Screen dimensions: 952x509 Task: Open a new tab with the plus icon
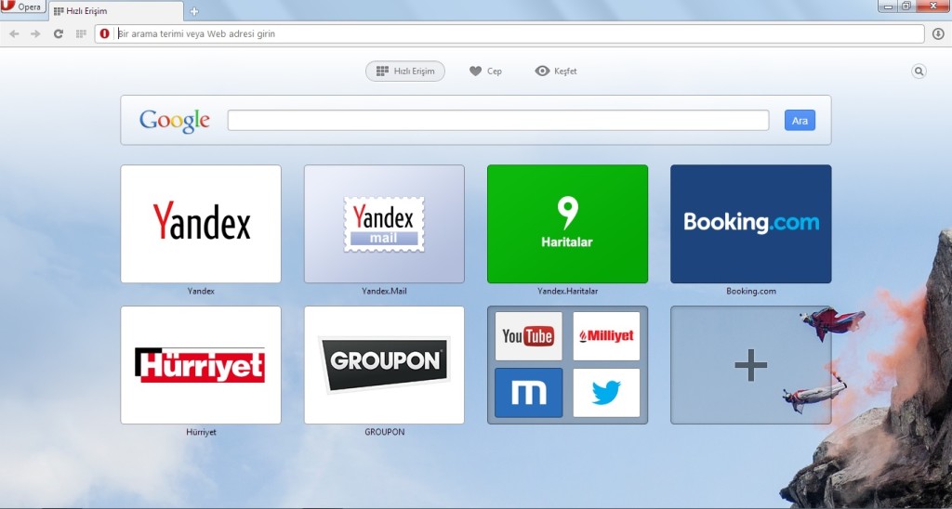pyautogui.click(x=194, y=11)
